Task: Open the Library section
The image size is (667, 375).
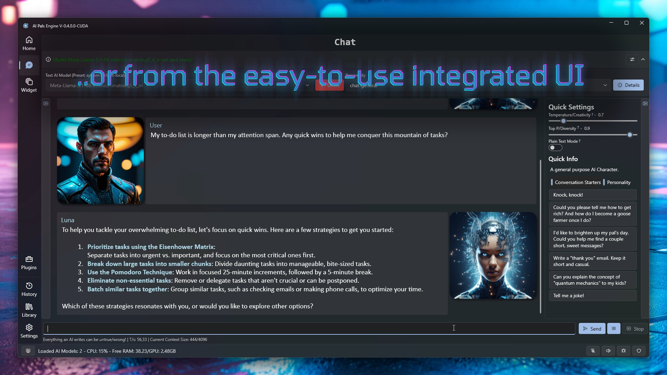Action: click(x=29, y=310)
